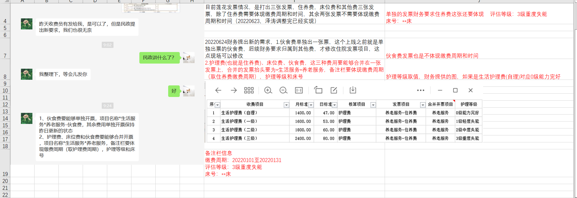Screen dimensions: 577x198
Task: Click the cat avatar beside 好 bubble
Action: point(189,91)
